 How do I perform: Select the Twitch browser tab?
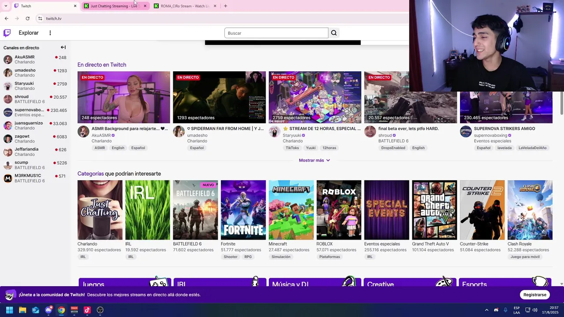(44, 6)
